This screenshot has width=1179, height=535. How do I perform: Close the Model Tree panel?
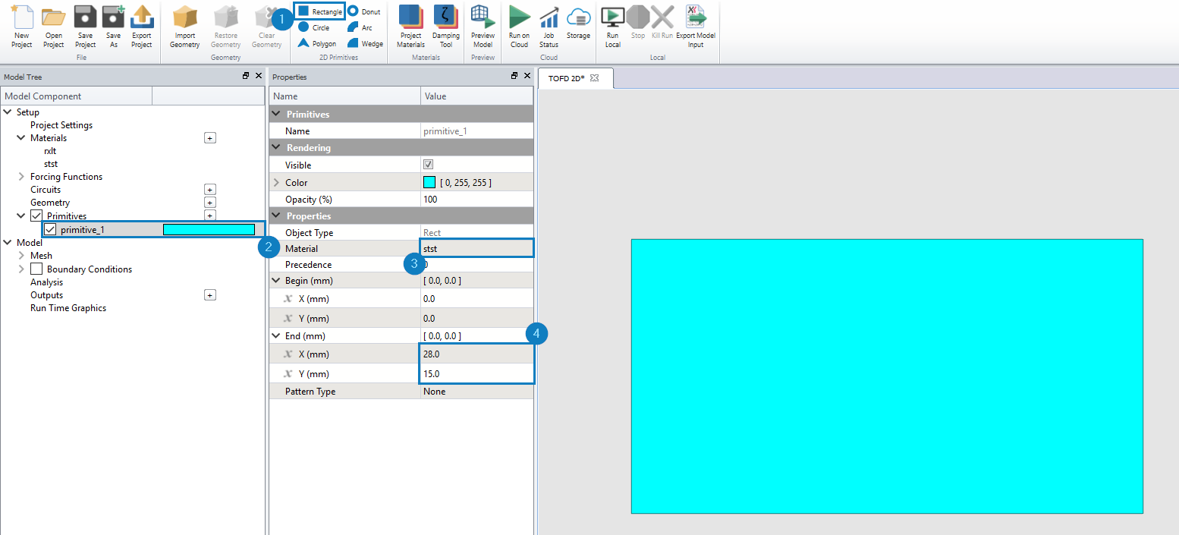(258, 76)
